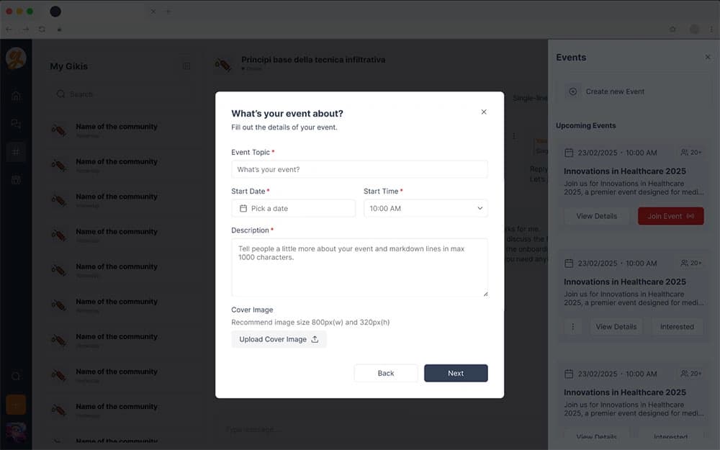
Task: Click the Next button in the dialog
Action: [x=456, y=373]
